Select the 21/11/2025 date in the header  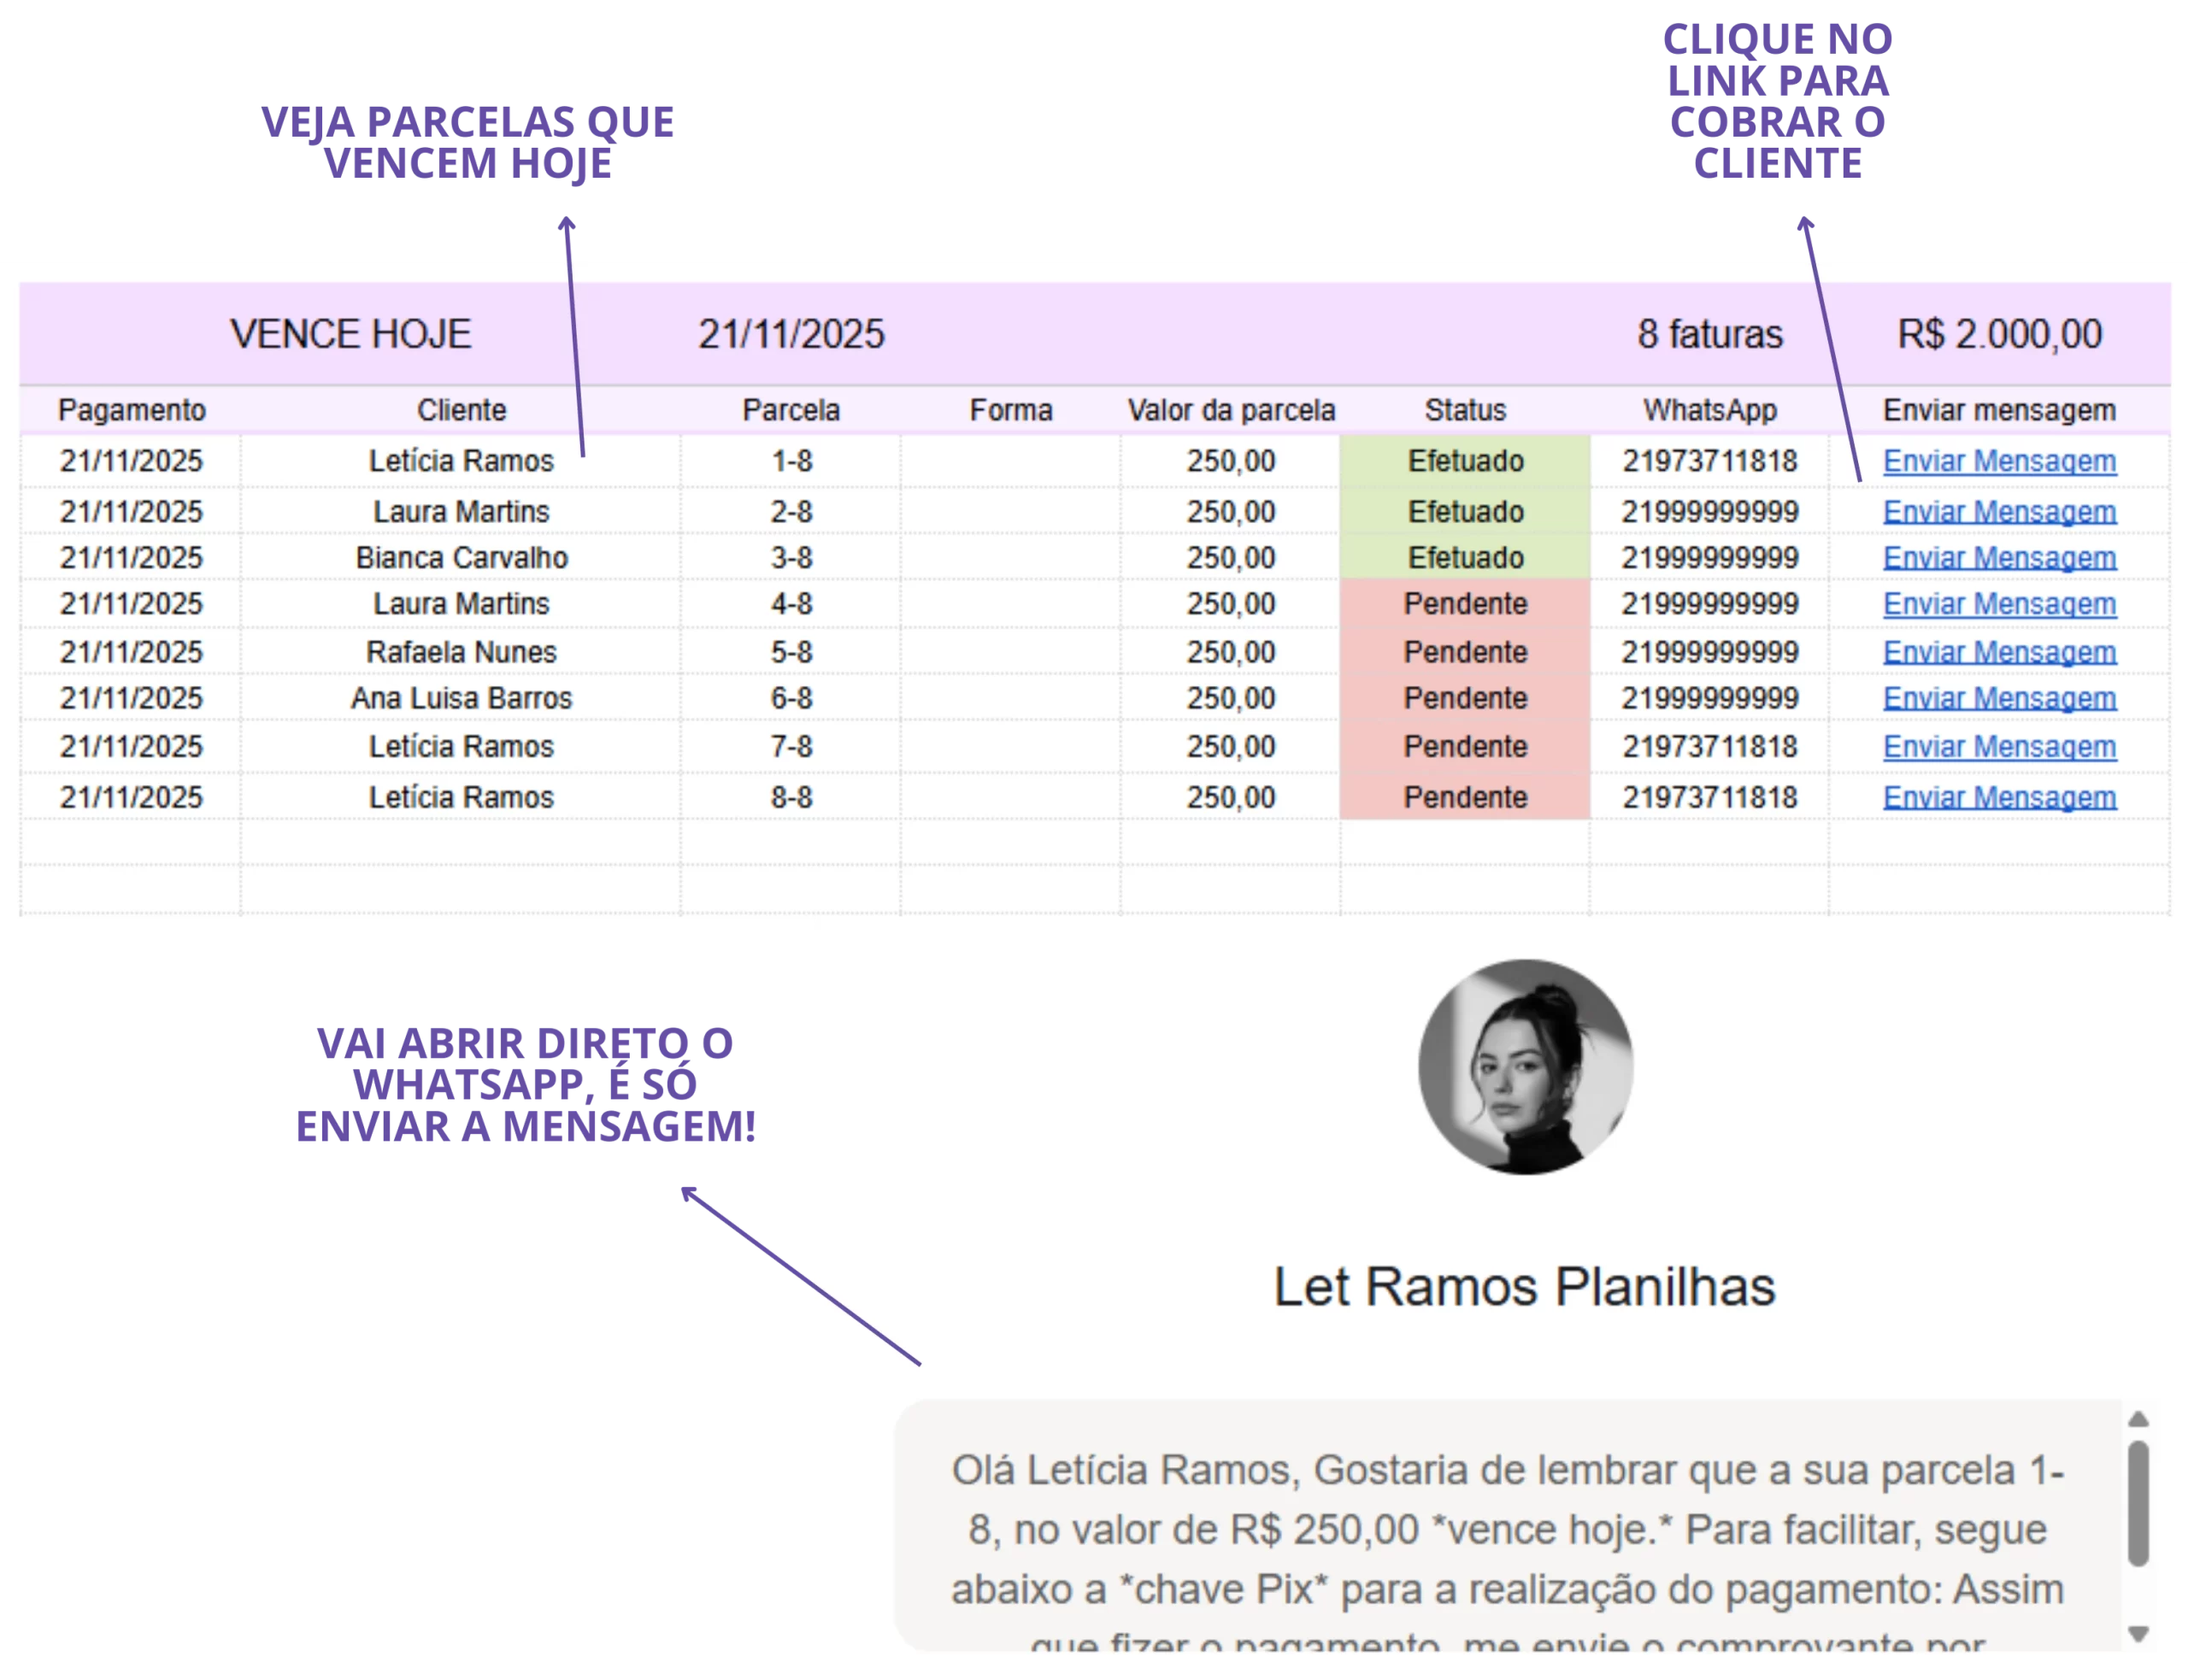[x=791, y=334]
